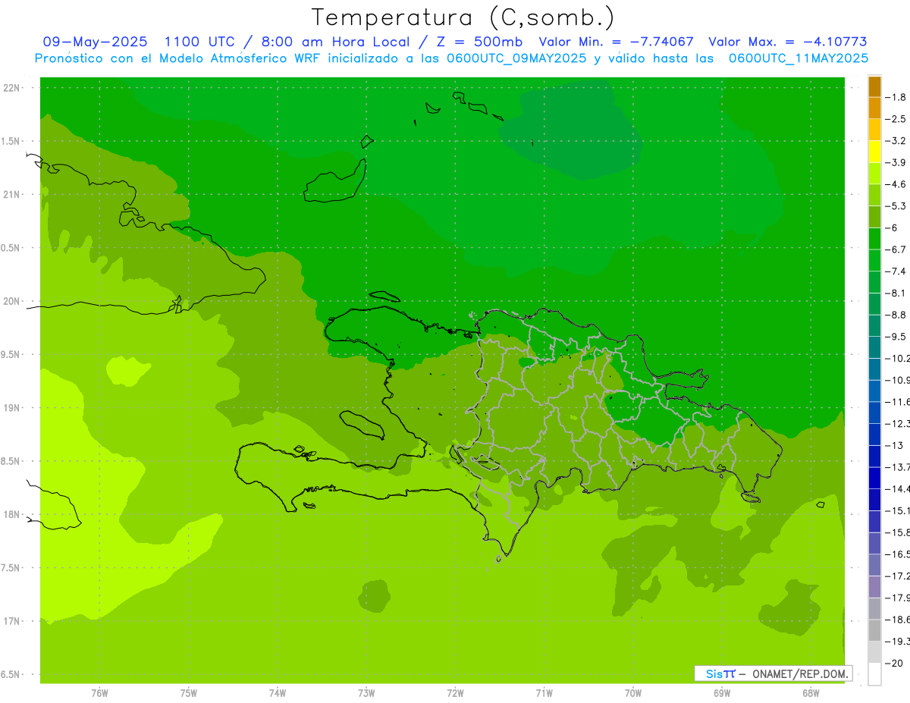Viewport: 910px width, 703px height.
Task: Click the '74W' longitude label
Action: pos(277,693)
